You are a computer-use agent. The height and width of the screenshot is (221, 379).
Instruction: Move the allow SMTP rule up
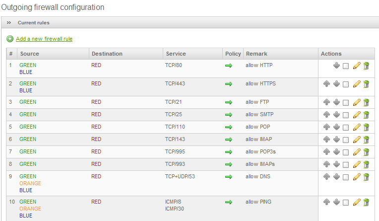tap(326, 115)
